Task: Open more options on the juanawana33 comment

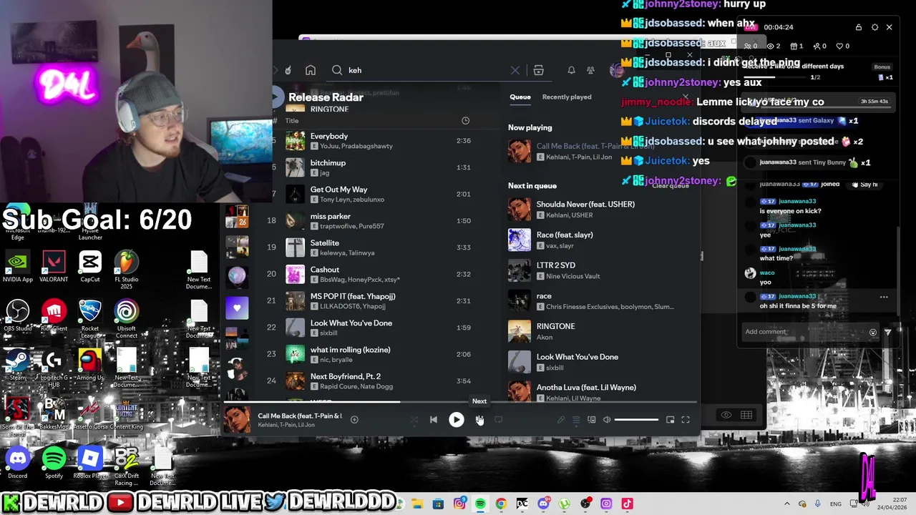Action: click(884, 297)
